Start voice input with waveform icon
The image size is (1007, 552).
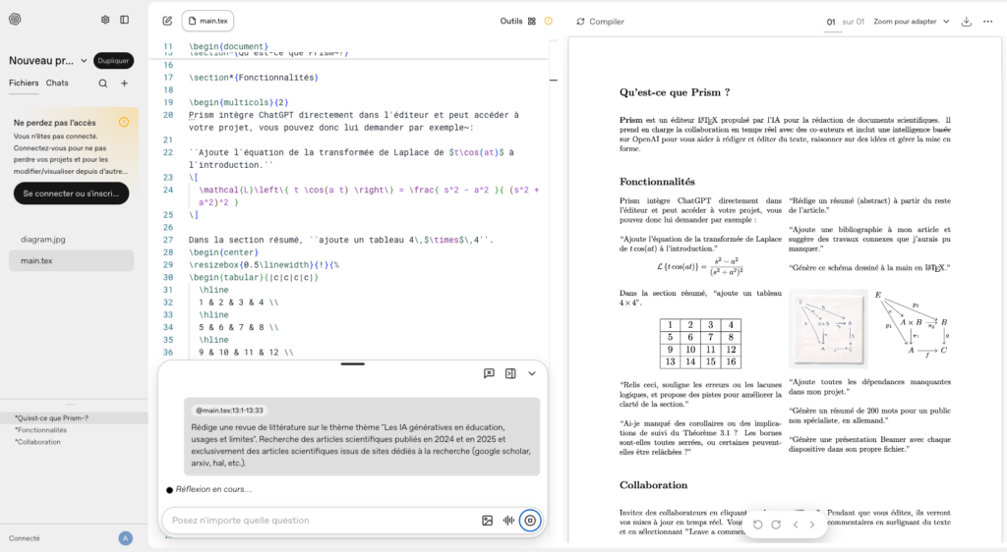click(x=508, y=521)
